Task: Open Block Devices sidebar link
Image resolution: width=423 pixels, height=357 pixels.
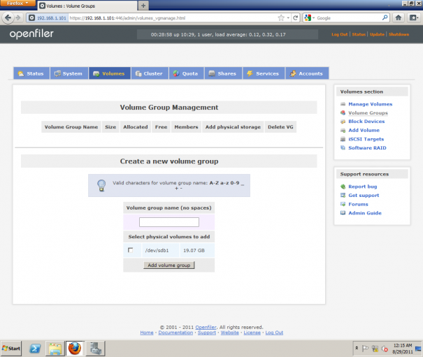Action: [x=366, y=122]
